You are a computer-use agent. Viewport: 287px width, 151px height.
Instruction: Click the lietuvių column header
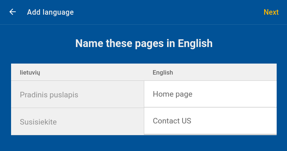pos(30,72)
